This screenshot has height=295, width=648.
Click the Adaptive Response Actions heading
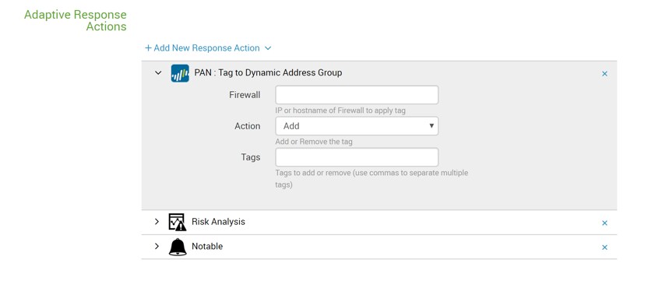pyautogui.click(x=76, y=20)
